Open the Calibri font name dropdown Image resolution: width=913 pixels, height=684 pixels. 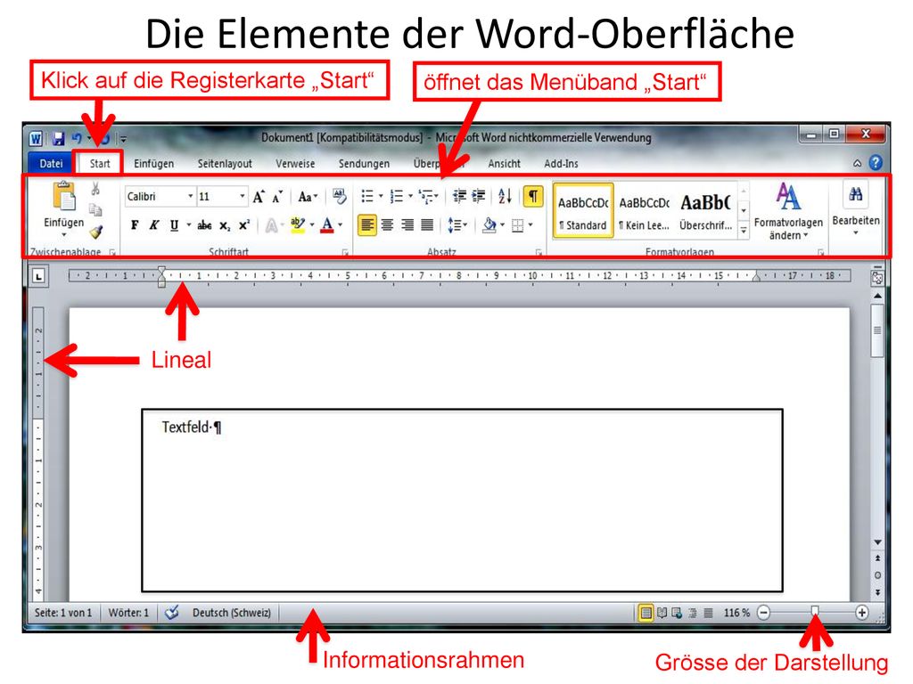click(190, 197)
